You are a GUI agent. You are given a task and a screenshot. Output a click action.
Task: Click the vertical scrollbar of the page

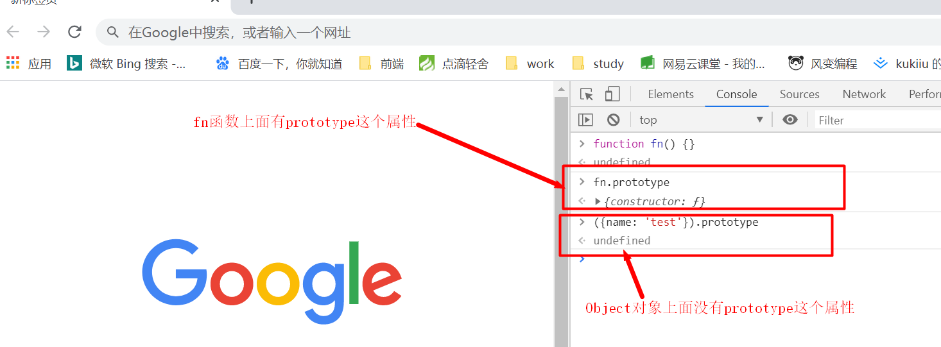click(x=562, y=221)
